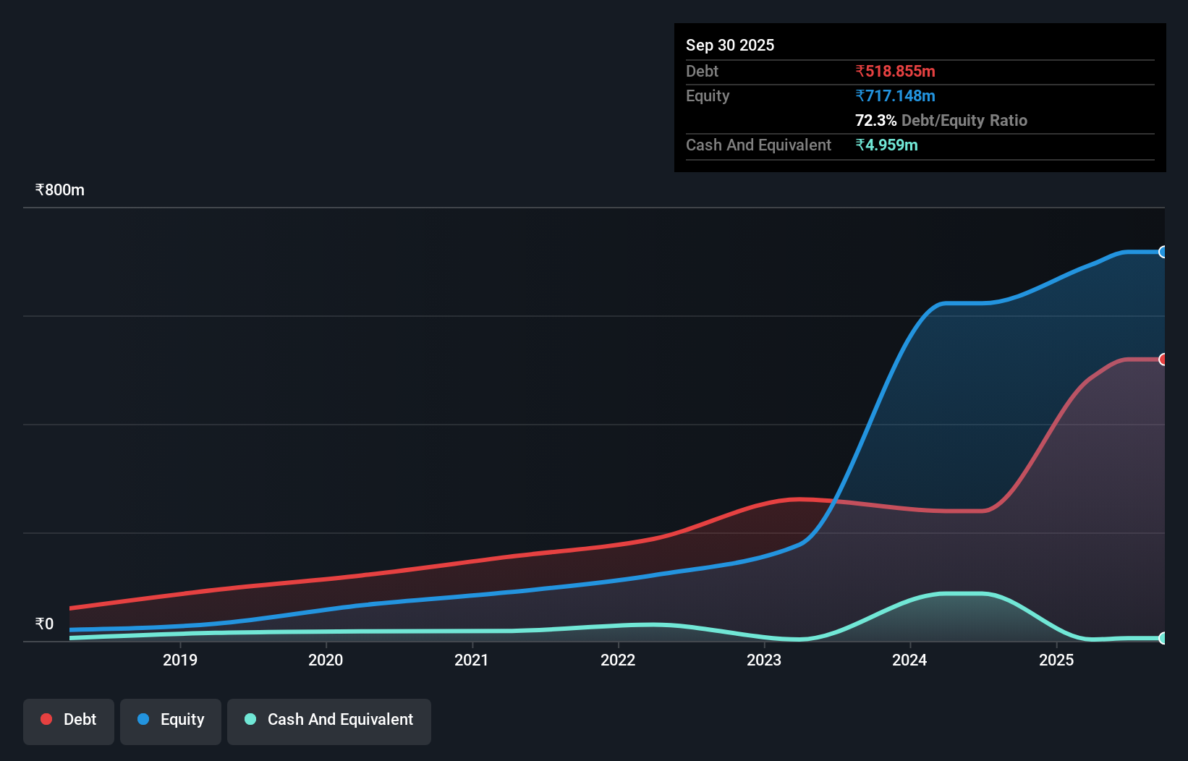Click the 2024 x-axis label

[909, 660]
